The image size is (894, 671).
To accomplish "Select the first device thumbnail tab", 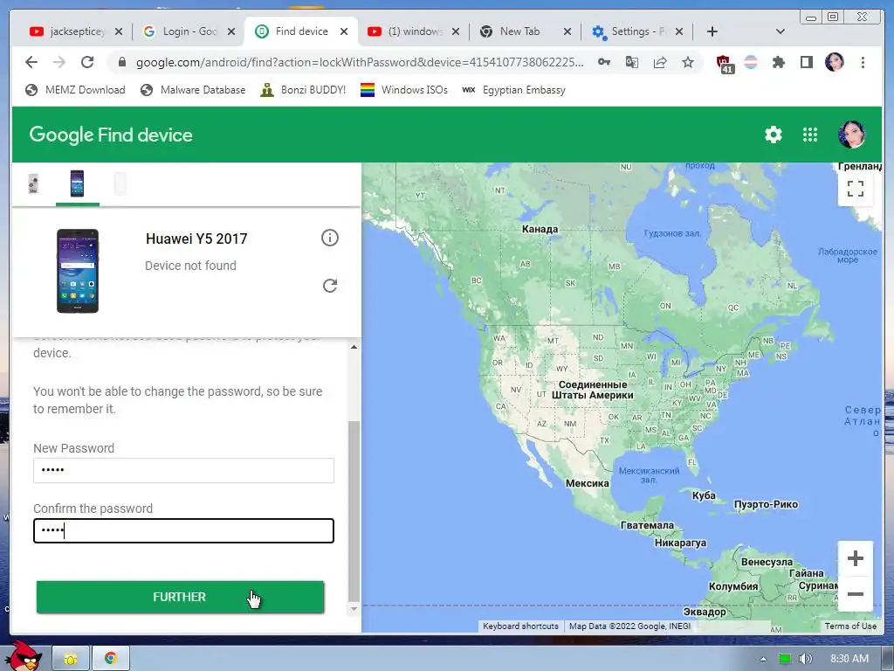I will [x=33, y=183].
